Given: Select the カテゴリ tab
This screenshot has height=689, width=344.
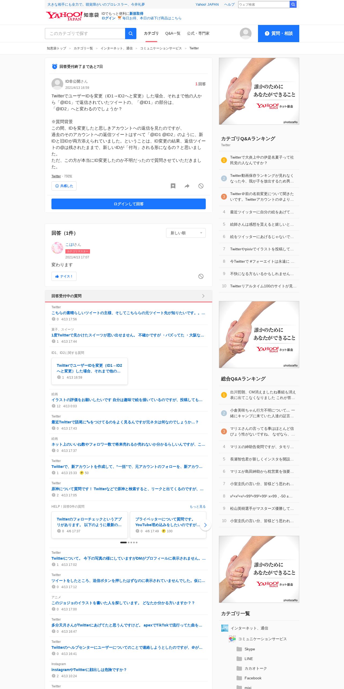Looking at the screenshot, I should point(151,34).
